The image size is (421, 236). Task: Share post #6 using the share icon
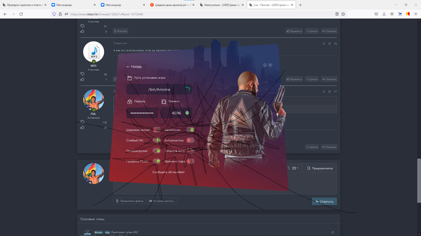pyautogui.click(x=324, y=44)
